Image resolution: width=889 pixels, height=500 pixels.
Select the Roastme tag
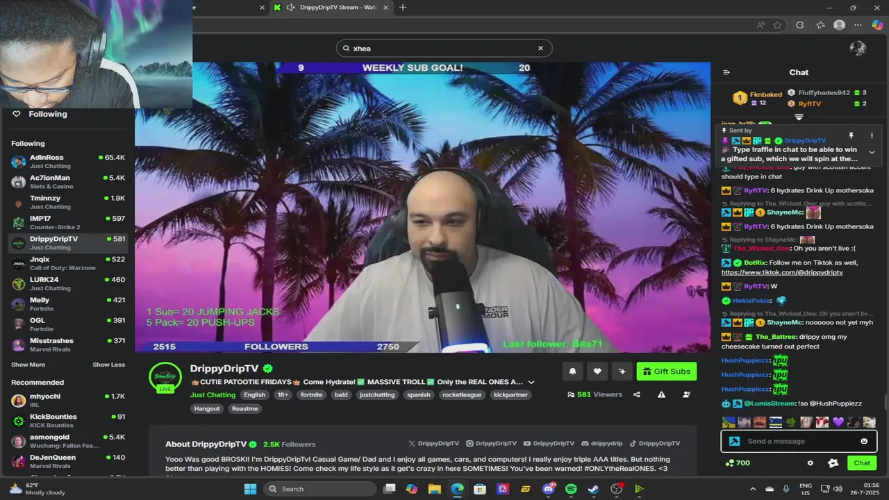point(244,408)
